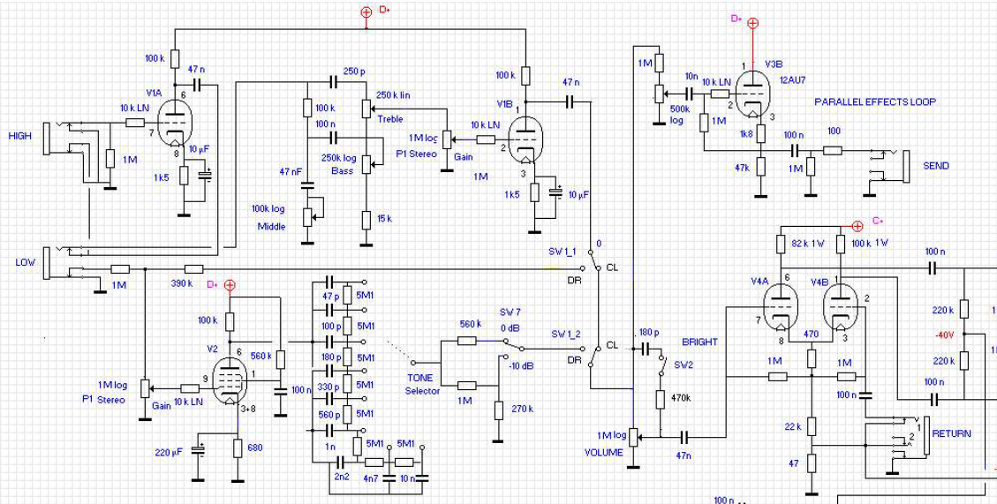Click the V2 pentode tube symbol

[232, 381]
